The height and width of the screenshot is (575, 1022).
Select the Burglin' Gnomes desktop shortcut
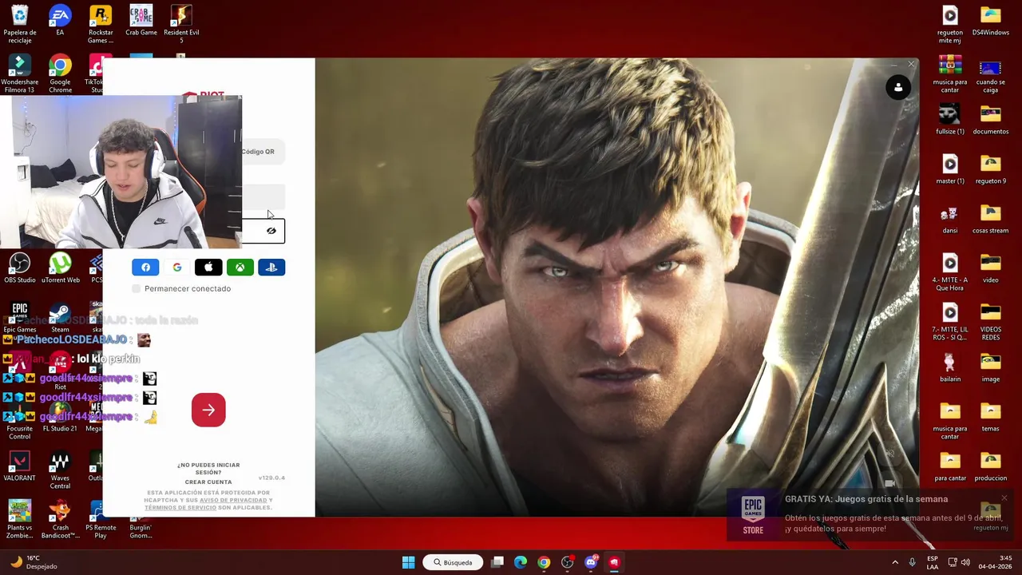tap(141, 520)
